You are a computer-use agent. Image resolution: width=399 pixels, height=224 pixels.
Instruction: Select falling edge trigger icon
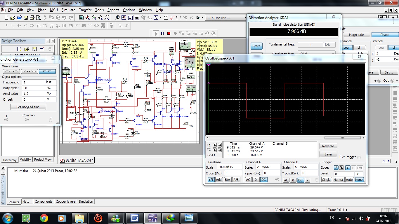(x=341, y=168)
